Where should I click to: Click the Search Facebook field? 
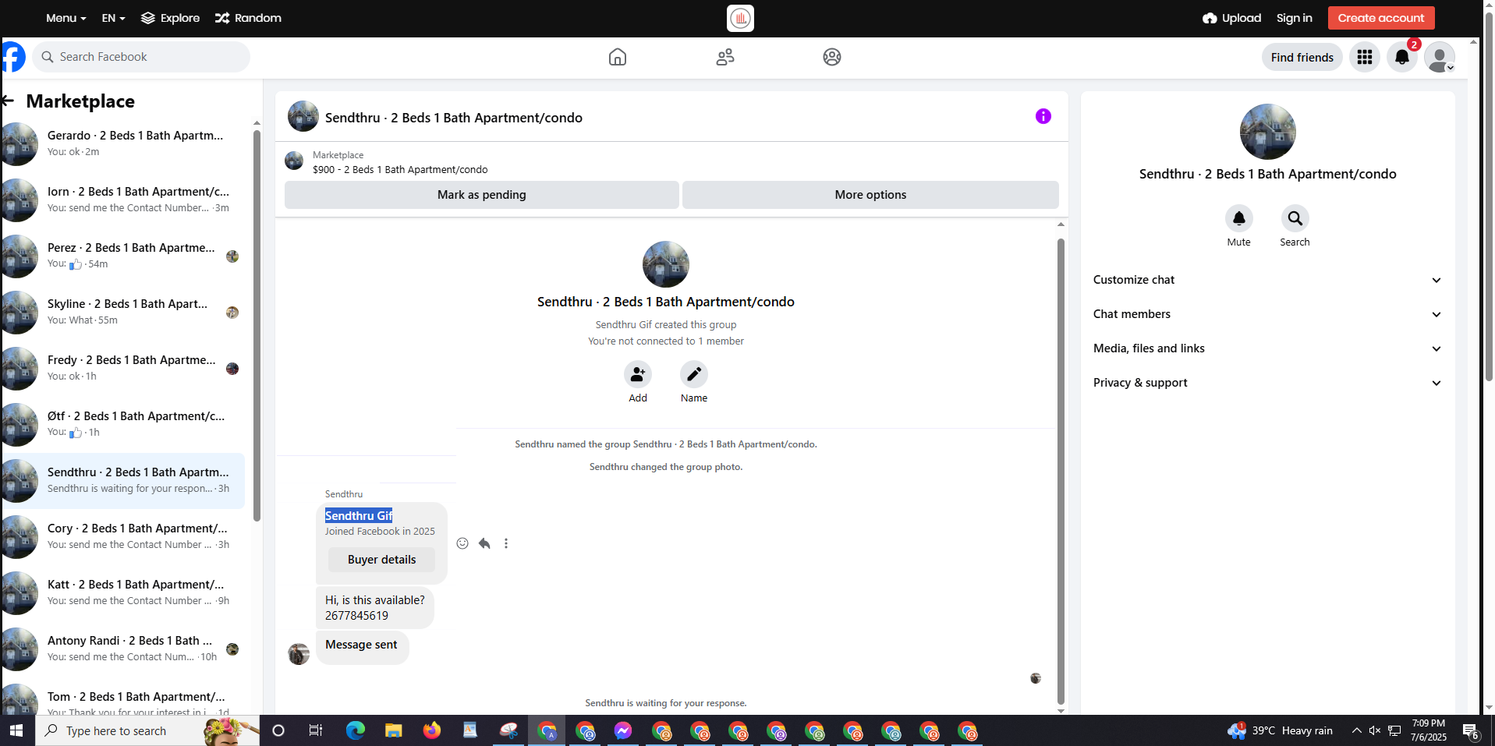pos(141,57)
